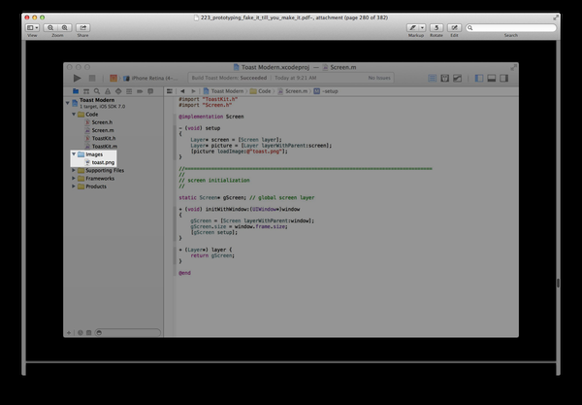Open the Markup dropdown arrow
The height and width of the screenshot is (405, 582).
(x=422, y=28)
